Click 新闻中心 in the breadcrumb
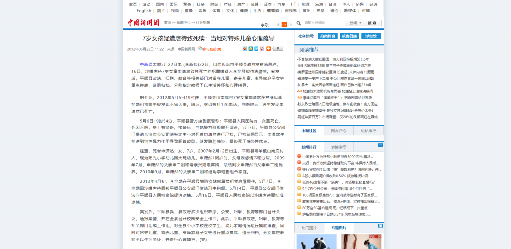This screenshot has height=249, width=511. (x=184, y=23)
